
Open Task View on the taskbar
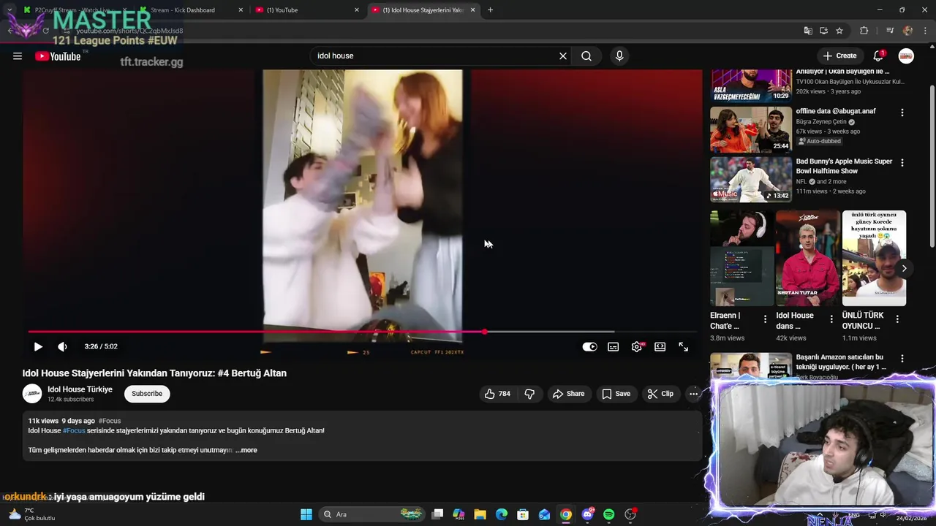(x=437, y=514)
